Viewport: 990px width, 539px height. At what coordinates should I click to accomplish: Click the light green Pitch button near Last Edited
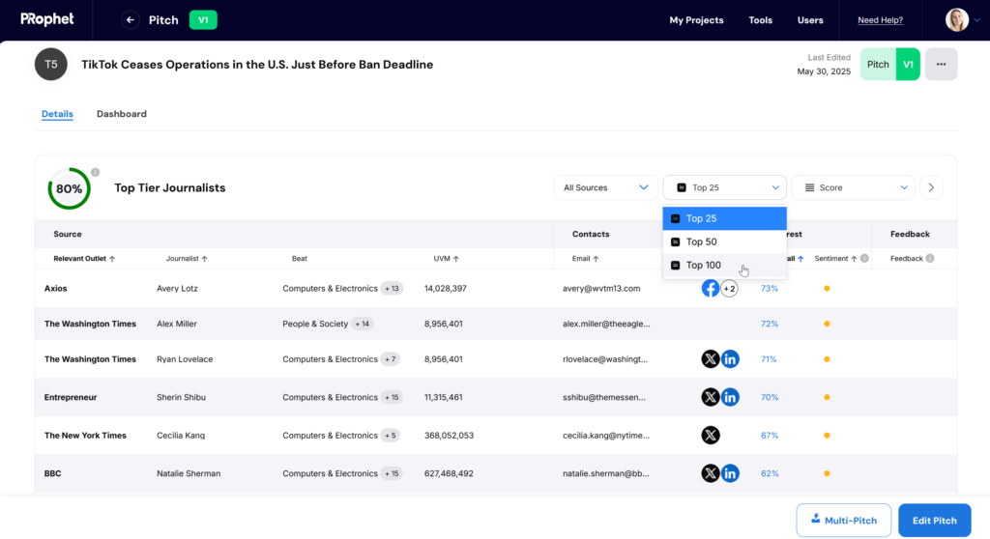point(878,65)
